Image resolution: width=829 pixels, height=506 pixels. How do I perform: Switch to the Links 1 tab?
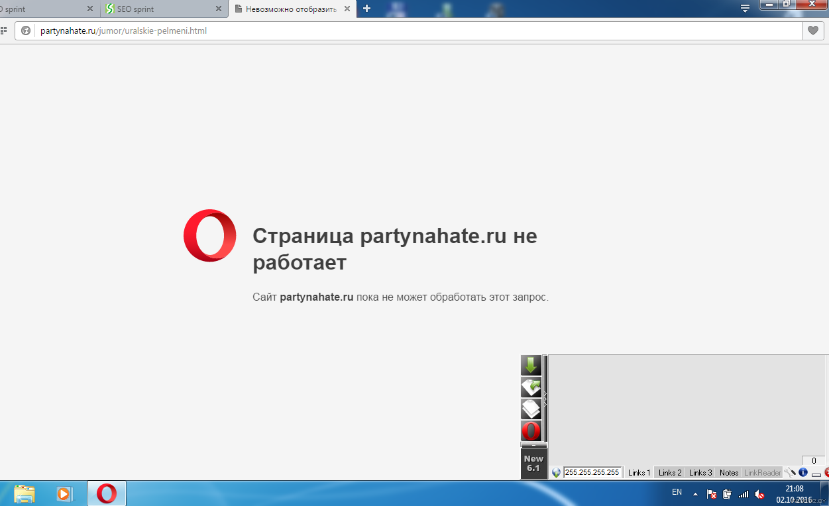coord(639,473)
